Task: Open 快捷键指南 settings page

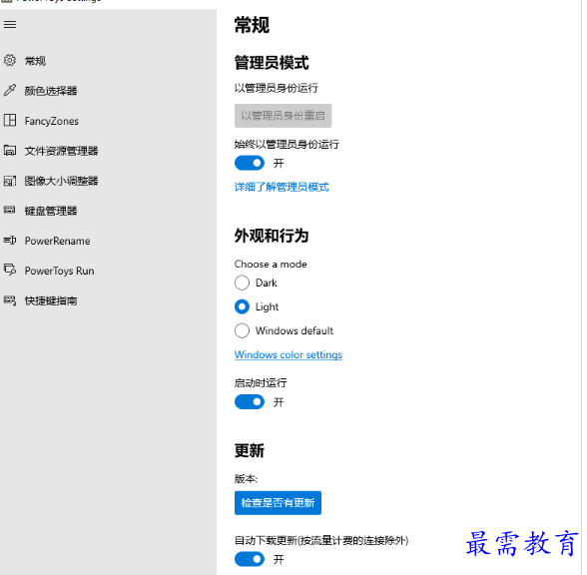Action: pos(108,300)
